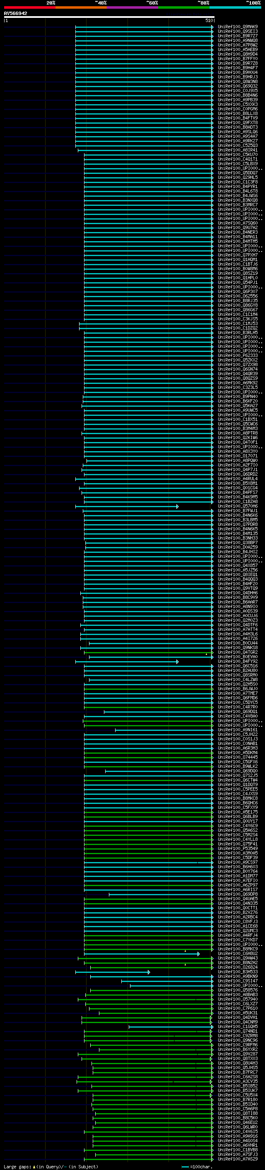Image resolution: width=265 pixels, height=1170 pixels.
Task: Click the red 20% identity color segment
Action: click(x=29, y=7)
